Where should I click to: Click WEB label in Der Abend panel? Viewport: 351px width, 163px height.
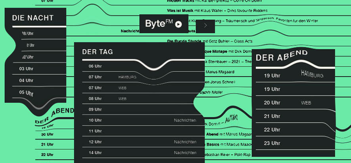pyautogui.click(x=306, y=103)
